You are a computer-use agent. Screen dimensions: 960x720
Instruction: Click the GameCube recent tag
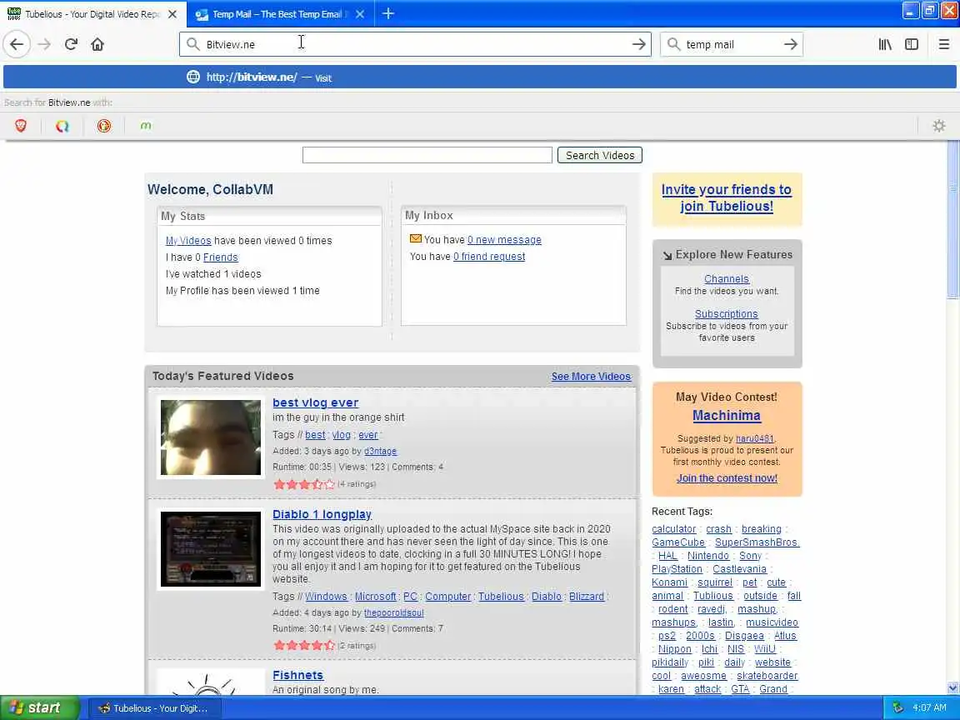coord(678,542)
